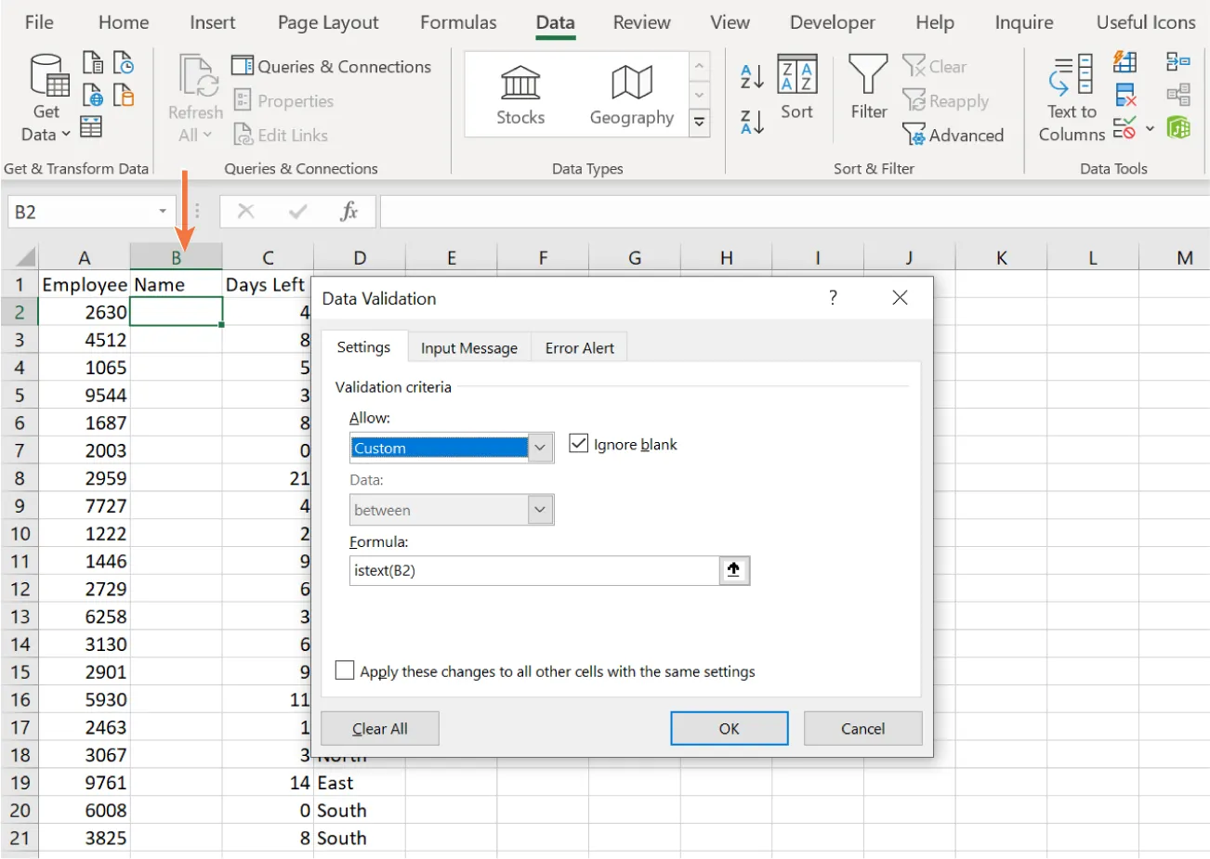Collapse the formula range selector arrow

(733, 569)
